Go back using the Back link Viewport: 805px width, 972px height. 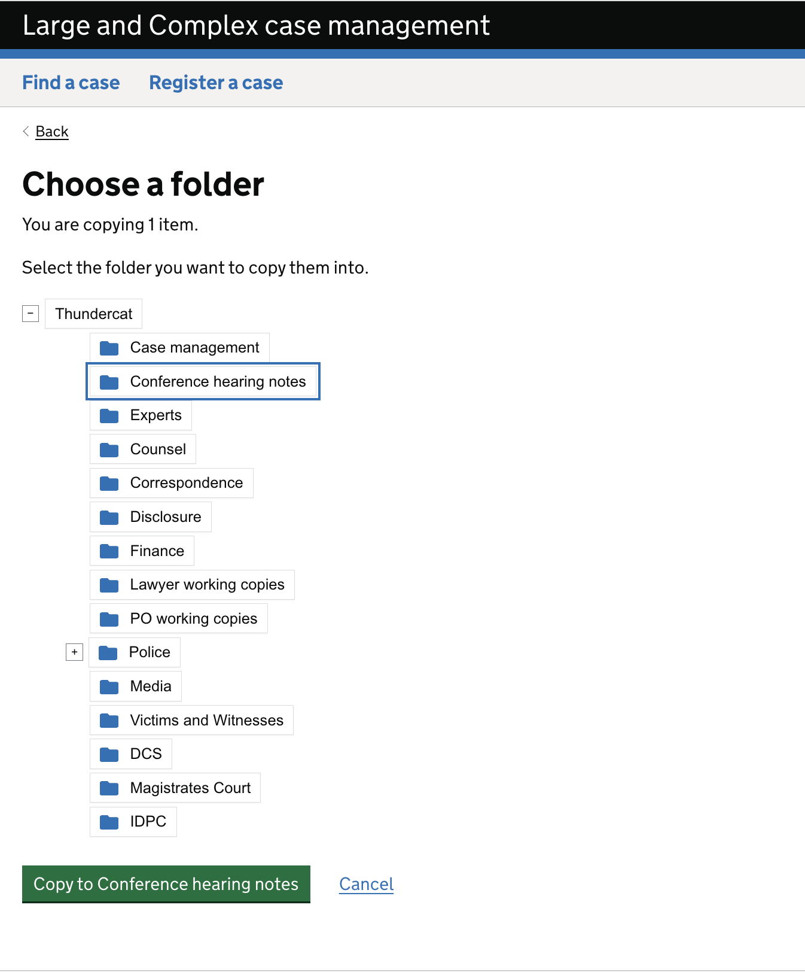tap(52, 132)
